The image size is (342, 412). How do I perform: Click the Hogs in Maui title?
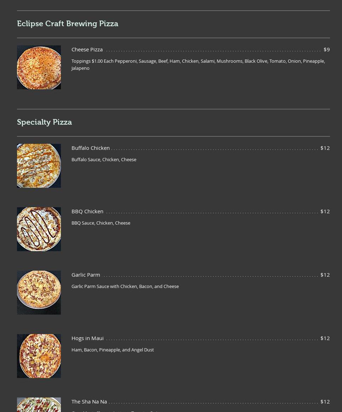click(x=87, y=338)
